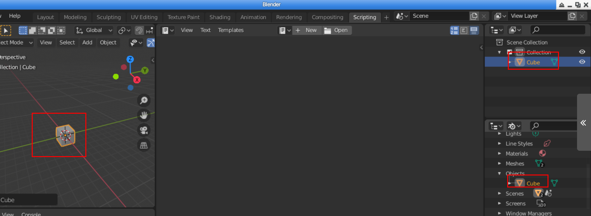Image resolution: width=591 pixels, height=216 pixels.
Task: Toggle word wrap in text editor
Action: [x=464, y=30]
